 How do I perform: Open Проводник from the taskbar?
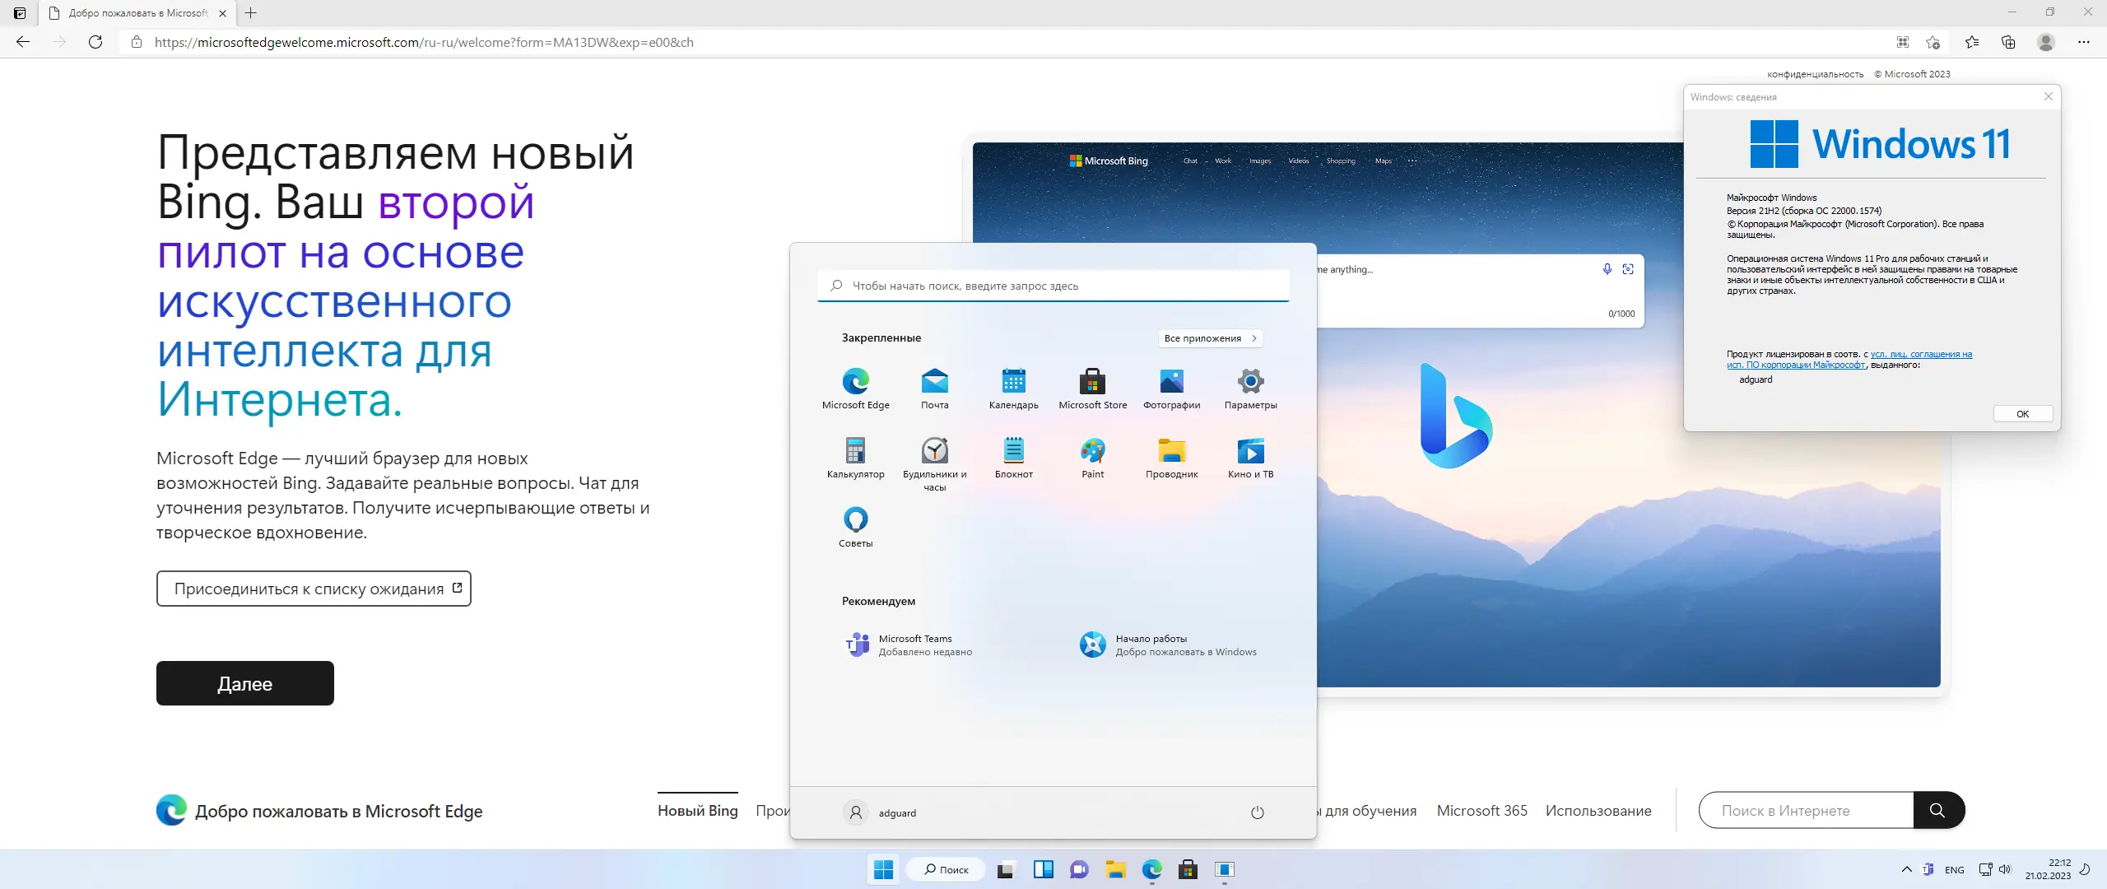click(1115, 869)
